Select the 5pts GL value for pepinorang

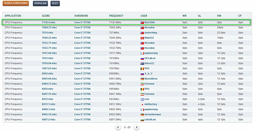pyautogui.click(x=200, y=53)
